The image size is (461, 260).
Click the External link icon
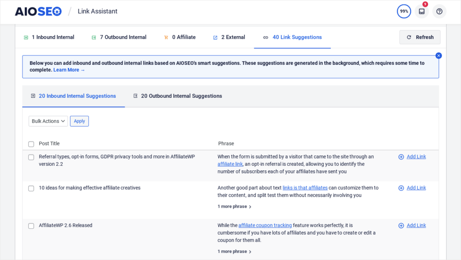[215, 37]
